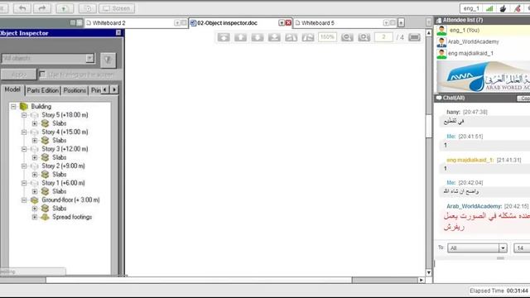This screenshot has height=298, width=530.
Task: Switch to the Whiteboard 5 tab
Action: pos(318,23)
